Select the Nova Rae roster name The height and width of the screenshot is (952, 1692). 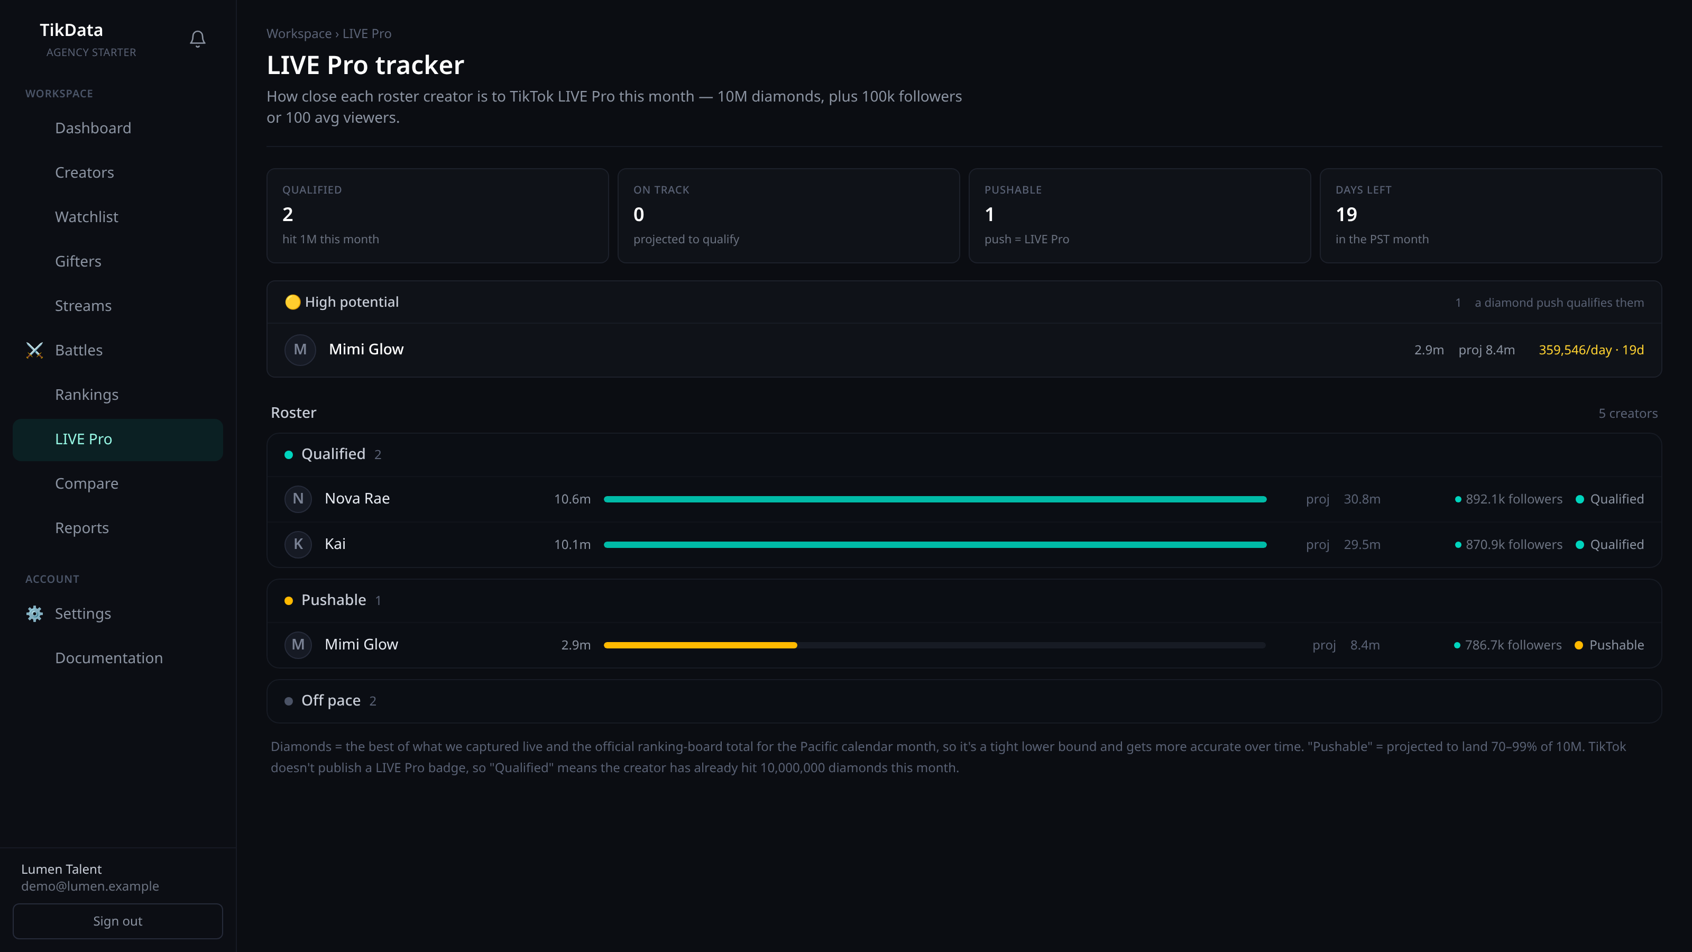pos(357,499)
